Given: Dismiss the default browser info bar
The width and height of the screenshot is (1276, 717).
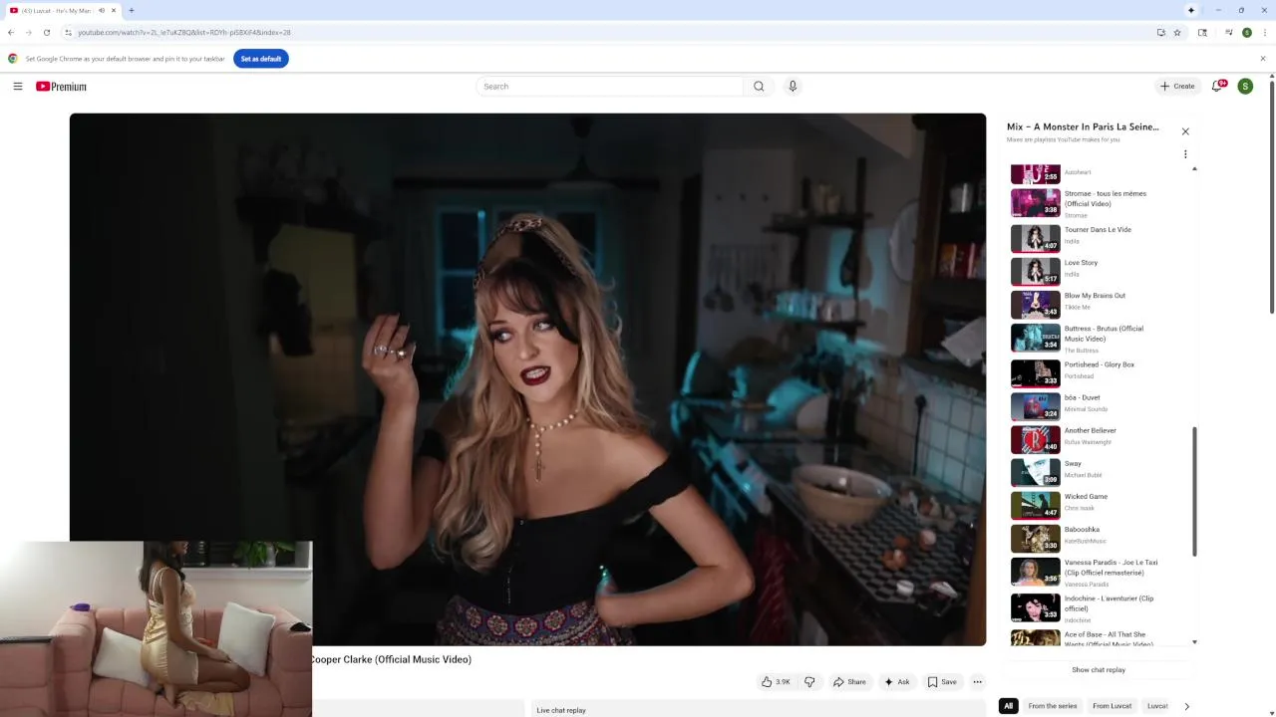Looking at the screenshot, I should click(x=1263, y=59).
